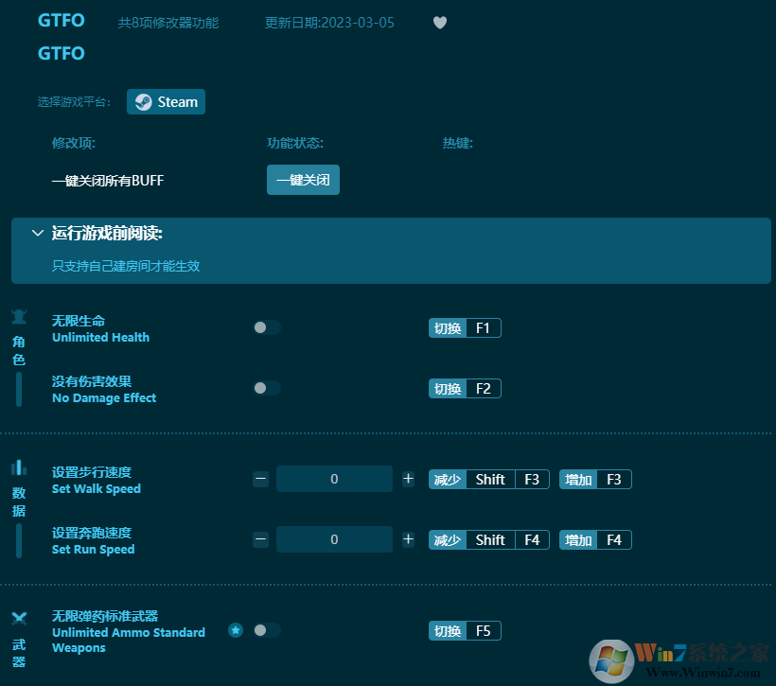Collapse the 运行游戏前阅读 section chevron
Image resolution: width=776 pixels, height=686 pixels.
(37, 233)
